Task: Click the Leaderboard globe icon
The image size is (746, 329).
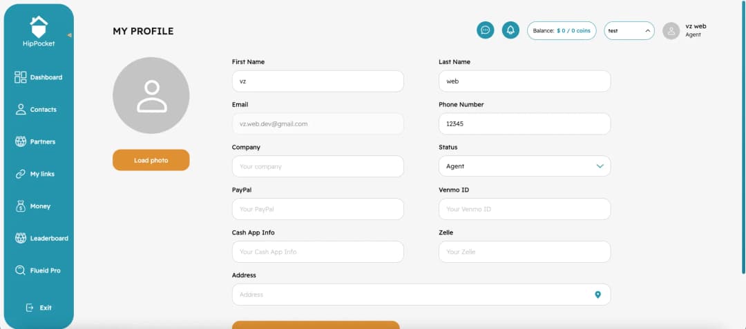Action: (21, 239)
